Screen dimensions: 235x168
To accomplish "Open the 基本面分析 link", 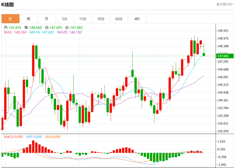I will (x=225, y=4).
